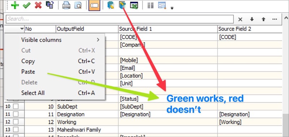The image size is (289, 137).
Task: Select the Maheshwari Family cell
Action: point(87,130)
